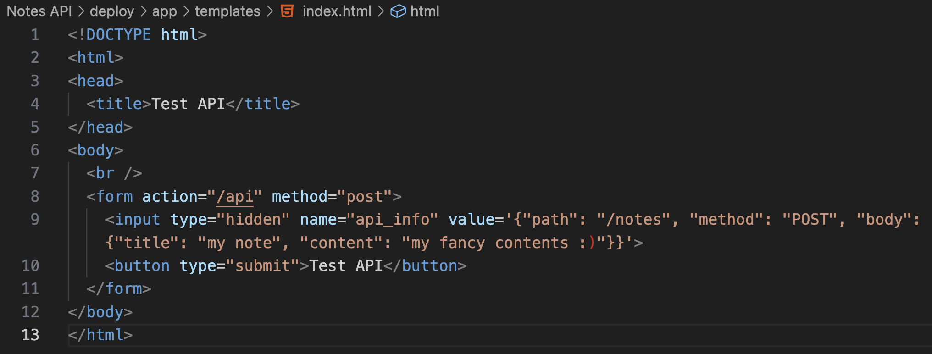Expand chevron after deploy breadcrumb
The width and height of the screenshot is (932, 354).
144,11
